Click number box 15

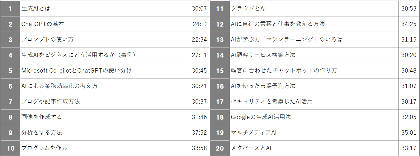(x=220, y=71)
